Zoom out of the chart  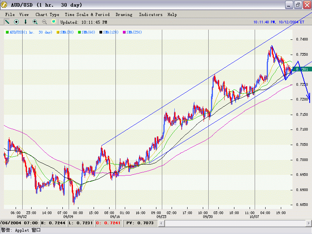[44, 22]
